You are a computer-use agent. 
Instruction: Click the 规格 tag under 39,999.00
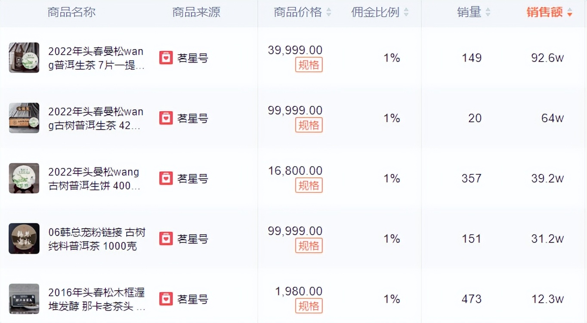point(309,65)
